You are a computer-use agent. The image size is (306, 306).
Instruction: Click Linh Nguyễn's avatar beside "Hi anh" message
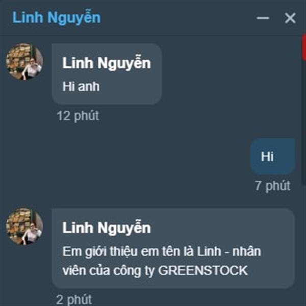(24, 62)
